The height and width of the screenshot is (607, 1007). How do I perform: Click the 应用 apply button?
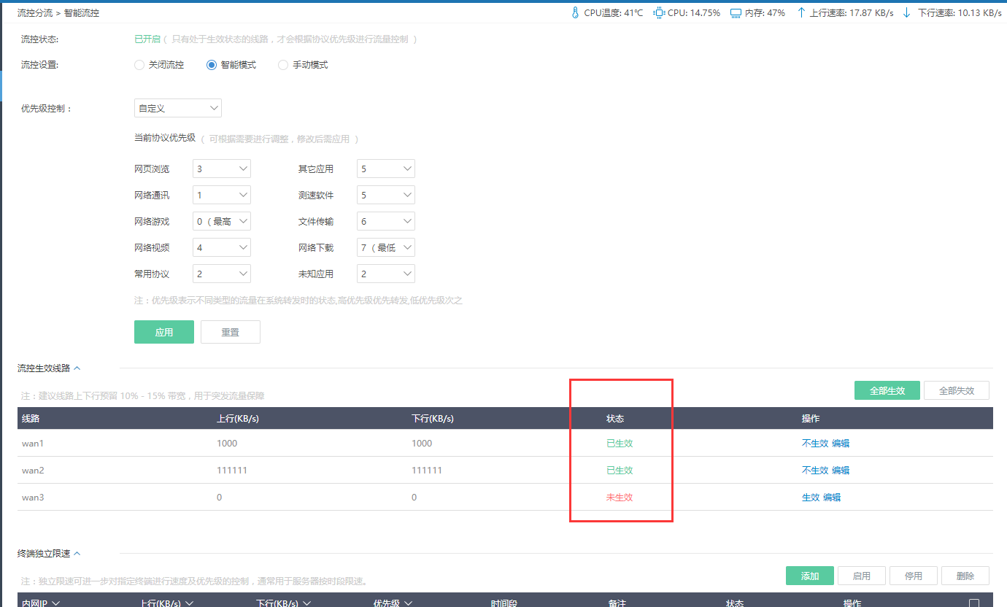pos(163,331)
